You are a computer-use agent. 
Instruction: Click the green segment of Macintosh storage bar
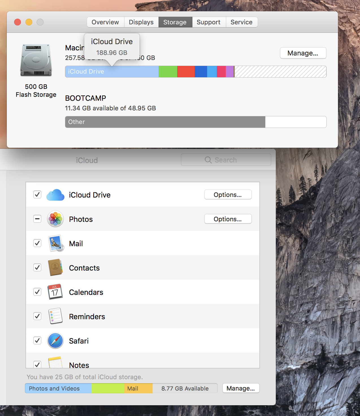coord(168,72)
